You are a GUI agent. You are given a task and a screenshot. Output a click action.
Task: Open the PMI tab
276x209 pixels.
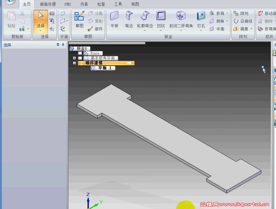(68, 4)
